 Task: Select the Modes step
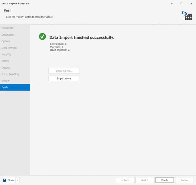(5, 61)
